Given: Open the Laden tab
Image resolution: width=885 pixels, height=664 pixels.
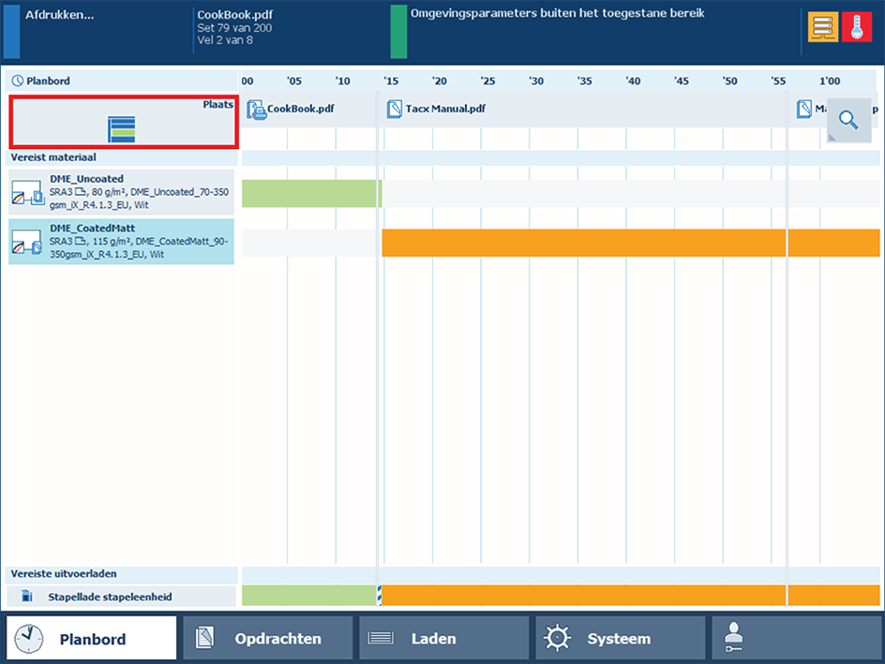Looking at the screenshot, I should click(443, 638).
